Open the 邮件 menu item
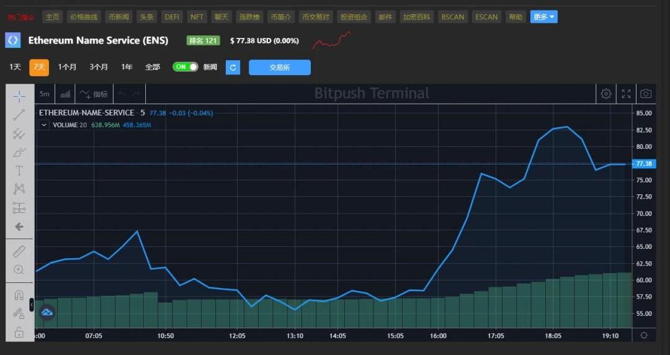 tap(385, 17)
